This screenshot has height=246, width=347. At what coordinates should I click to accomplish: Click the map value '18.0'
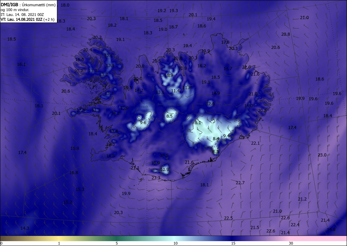click(65, 5)
